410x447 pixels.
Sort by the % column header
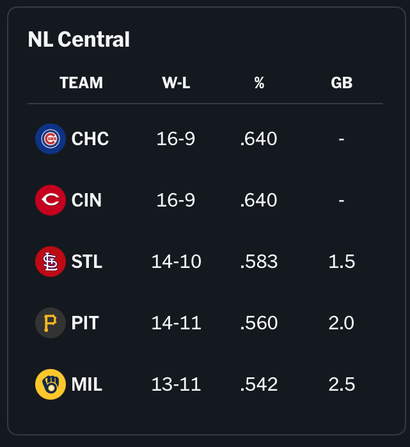click(x=259, y=83)
